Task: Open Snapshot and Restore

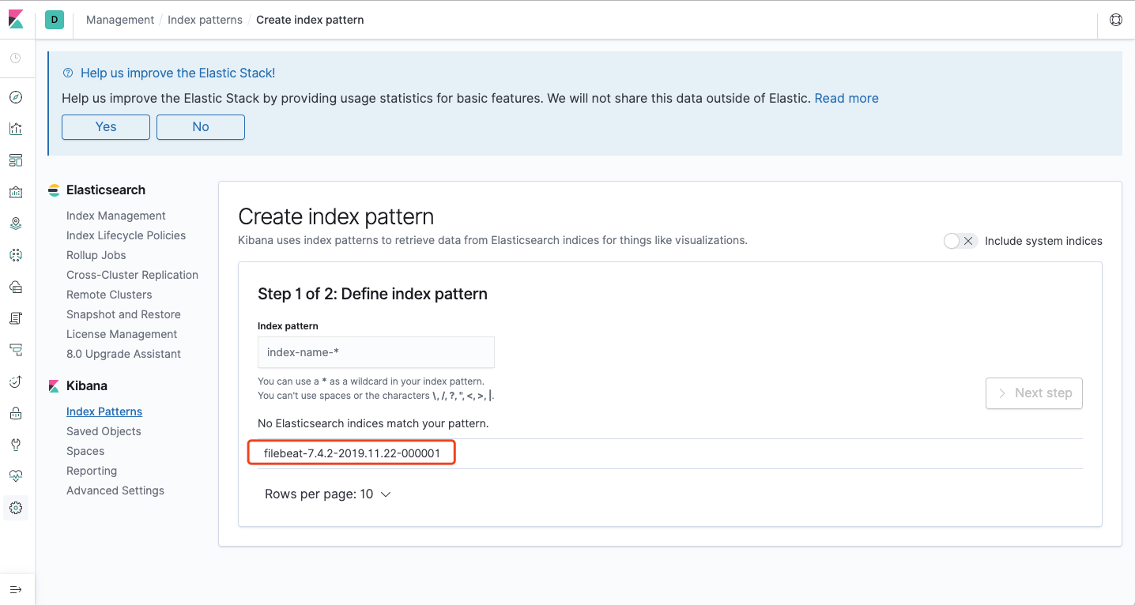Action: pos(124,314)
